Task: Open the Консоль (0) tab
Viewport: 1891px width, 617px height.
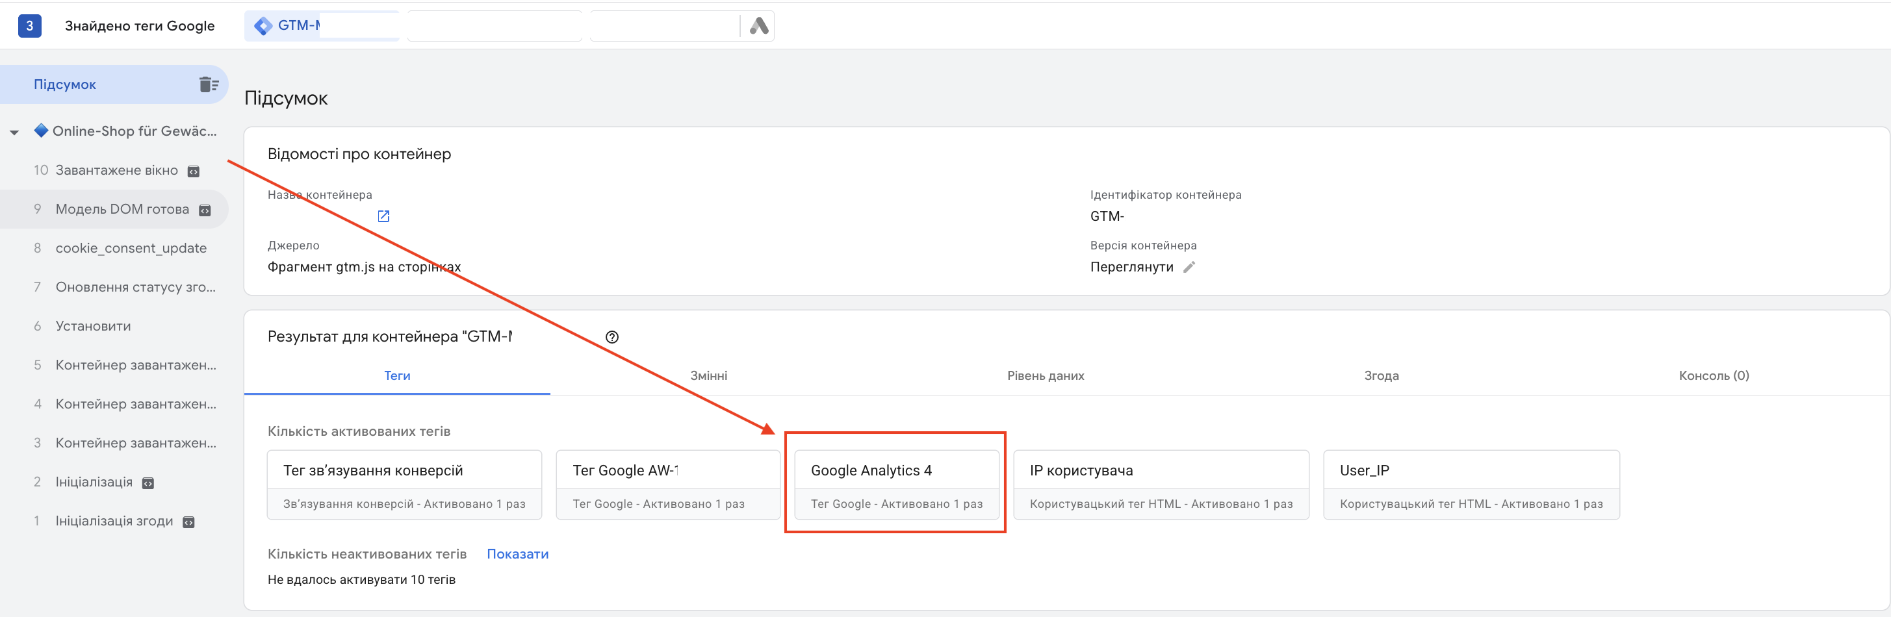Action: (x=1714, y=375)
